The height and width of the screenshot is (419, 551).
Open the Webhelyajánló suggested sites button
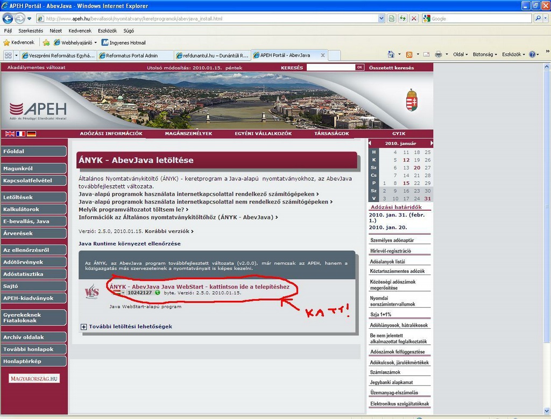[75, 43]
